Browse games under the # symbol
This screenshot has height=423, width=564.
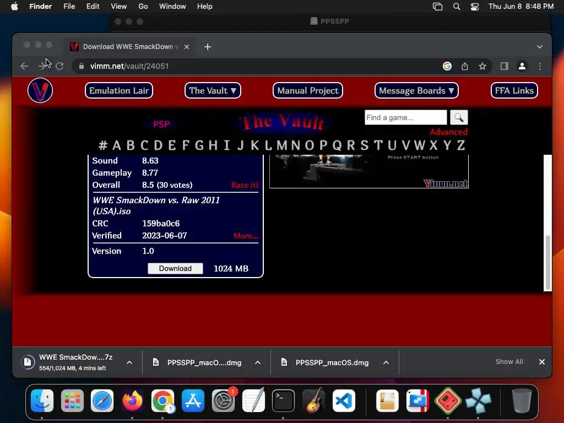(x=103, y=145)
